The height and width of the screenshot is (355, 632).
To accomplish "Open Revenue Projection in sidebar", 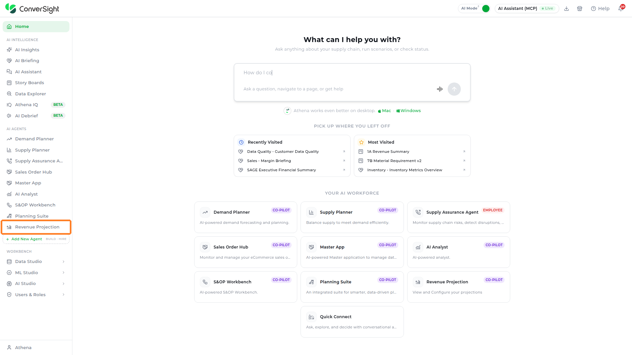I will 36,227.
